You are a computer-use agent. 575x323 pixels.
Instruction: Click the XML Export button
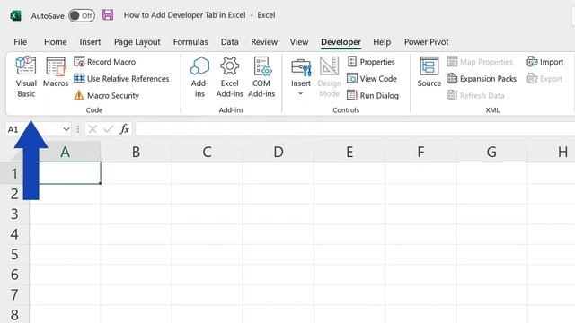click(544, 79)
